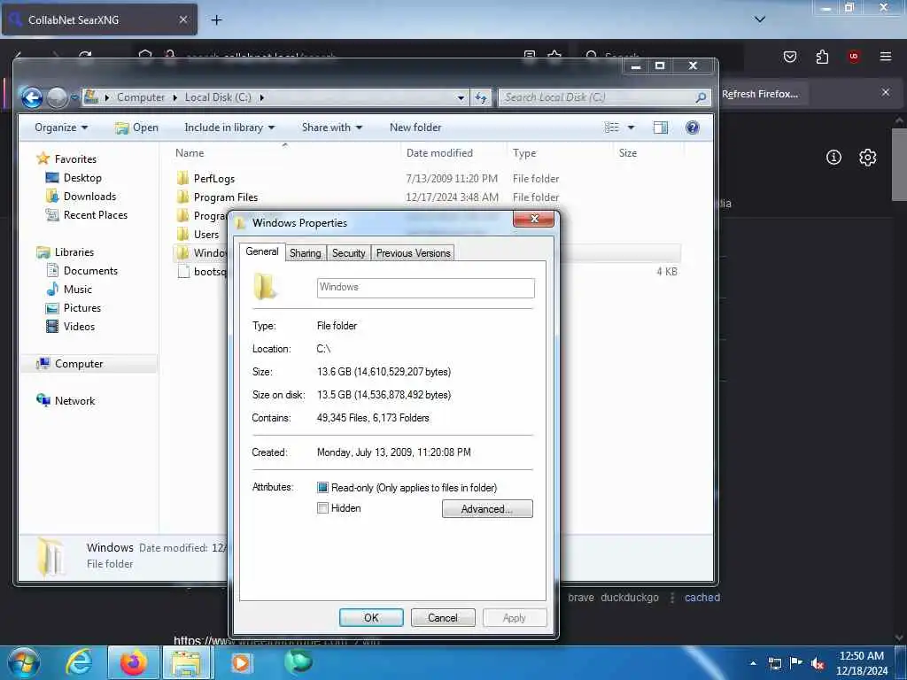Screen dimensions: 907x680
Task: Open the view options dropdown arrow
Action: click(x=631, y=127)
